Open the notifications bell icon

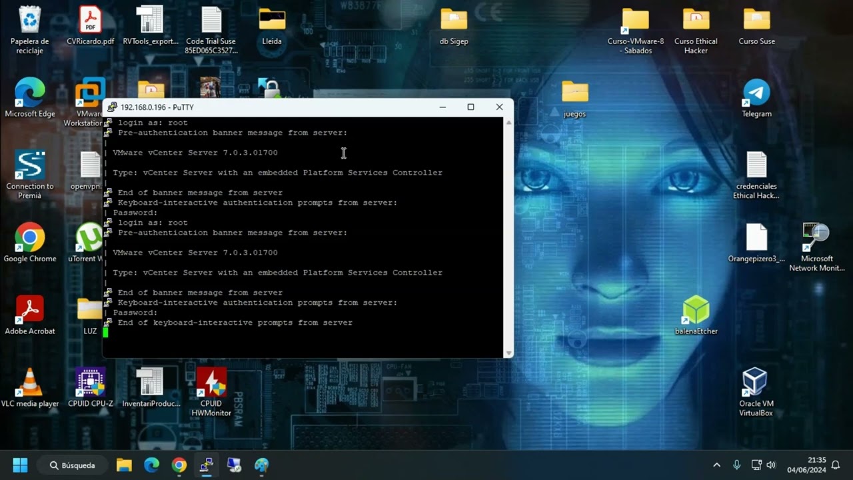pyautogui.click(x=836, y=465)
